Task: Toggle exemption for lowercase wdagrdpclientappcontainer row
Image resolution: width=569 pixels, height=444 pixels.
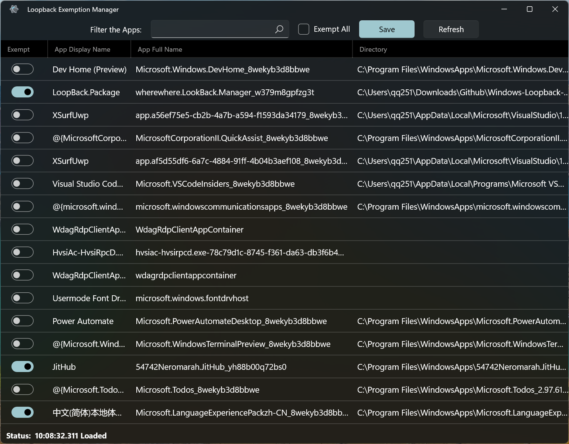Action: [x=23, y=275]
